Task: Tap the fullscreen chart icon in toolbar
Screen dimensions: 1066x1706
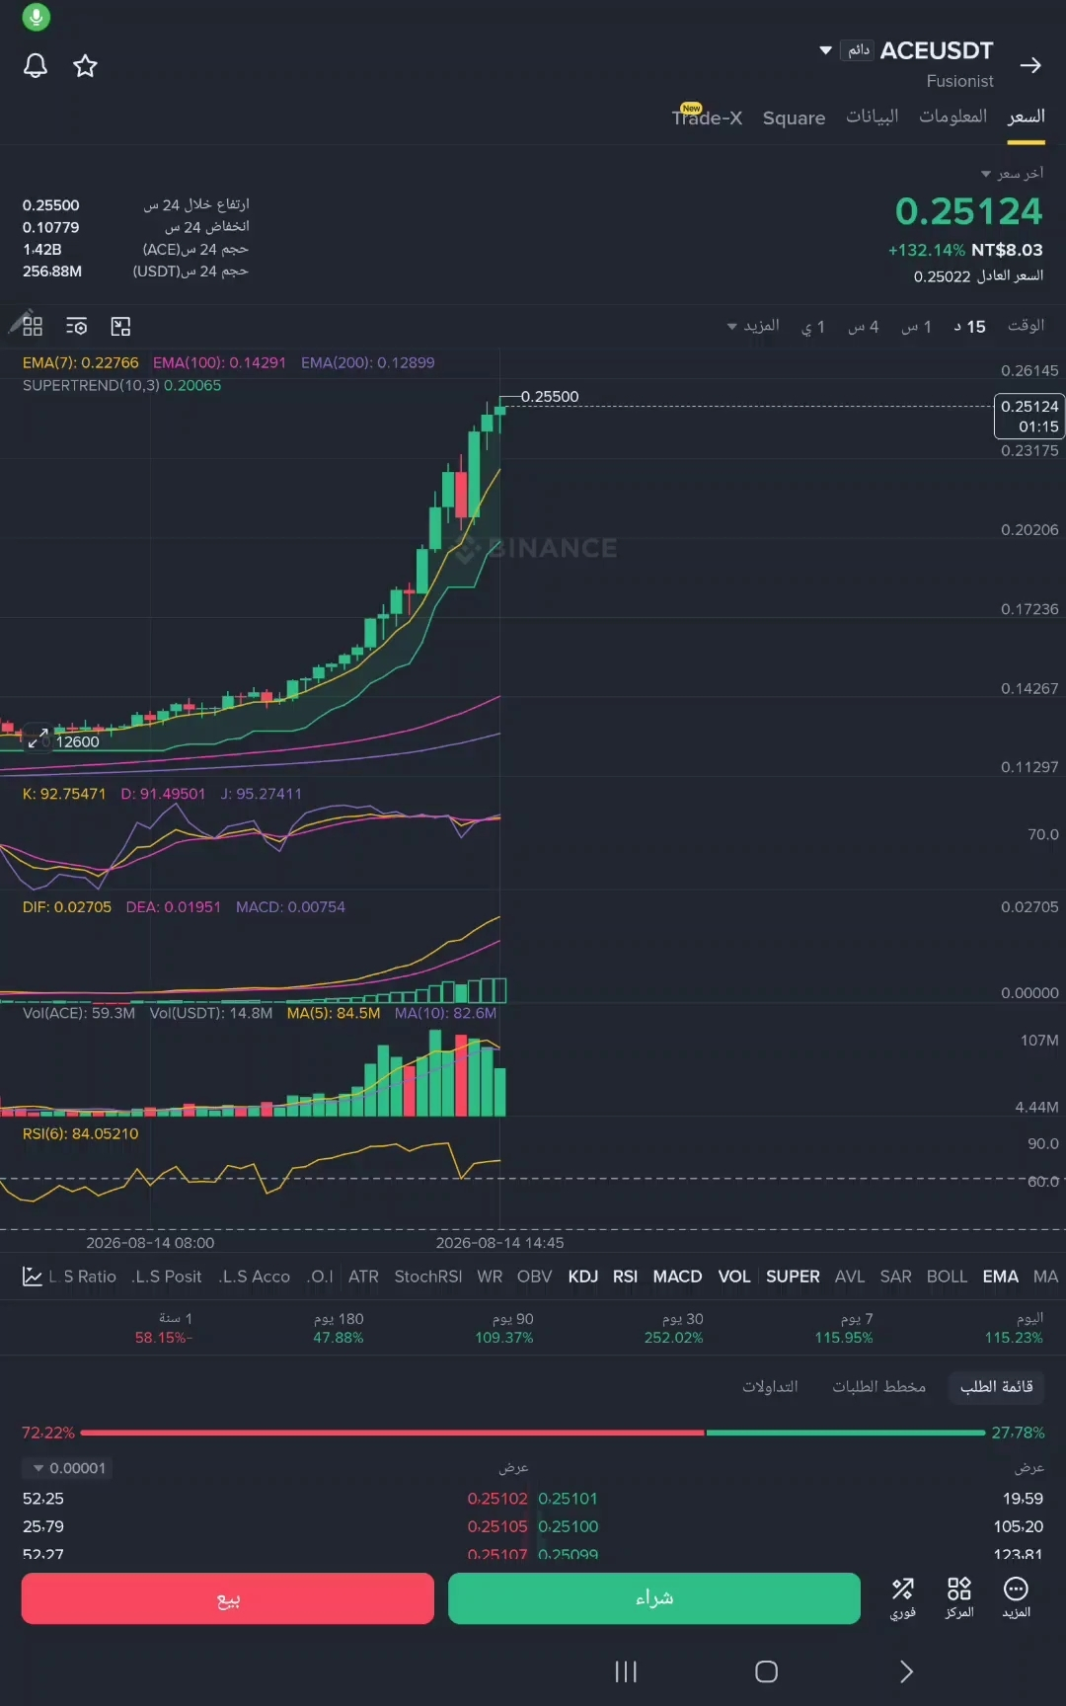Action: tap(120, 326)
